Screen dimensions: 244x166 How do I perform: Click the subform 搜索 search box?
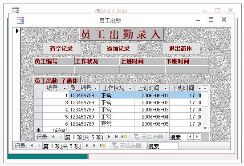178,137
